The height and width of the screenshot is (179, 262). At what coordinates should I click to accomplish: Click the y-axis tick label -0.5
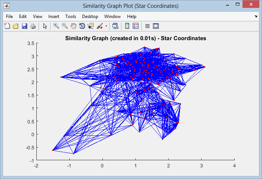(30, 147)
